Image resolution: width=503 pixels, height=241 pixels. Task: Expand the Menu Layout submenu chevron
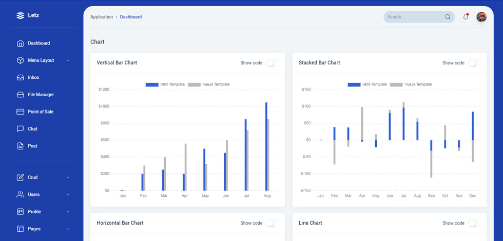[68, 60]
